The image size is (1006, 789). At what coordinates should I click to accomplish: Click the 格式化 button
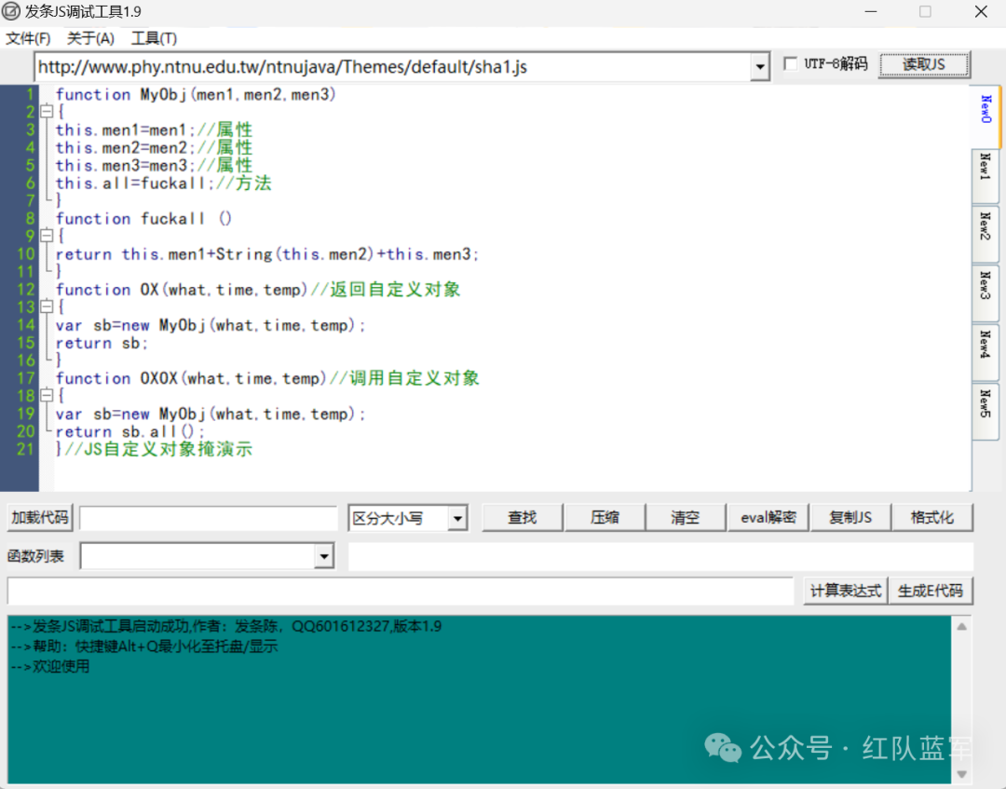(x=931, y=518)
